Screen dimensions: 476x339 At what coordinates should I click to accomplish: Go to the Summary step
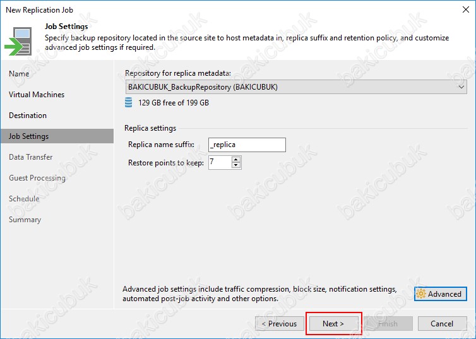click(x=25, y=220)
